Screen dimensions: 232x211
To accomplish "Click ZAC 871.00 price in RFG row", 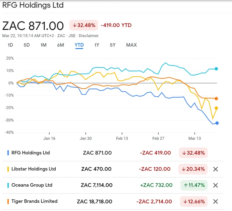I will (x=97, y=153).
